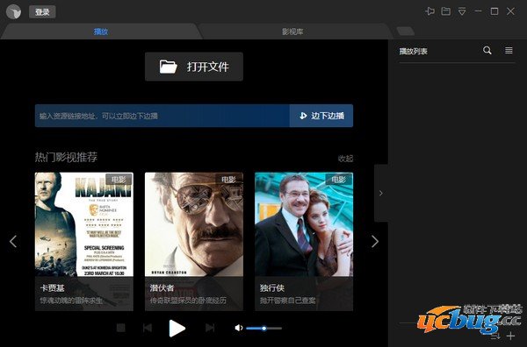527x347 pixels.
Task: Close the player window
Action: pos(510,11)
